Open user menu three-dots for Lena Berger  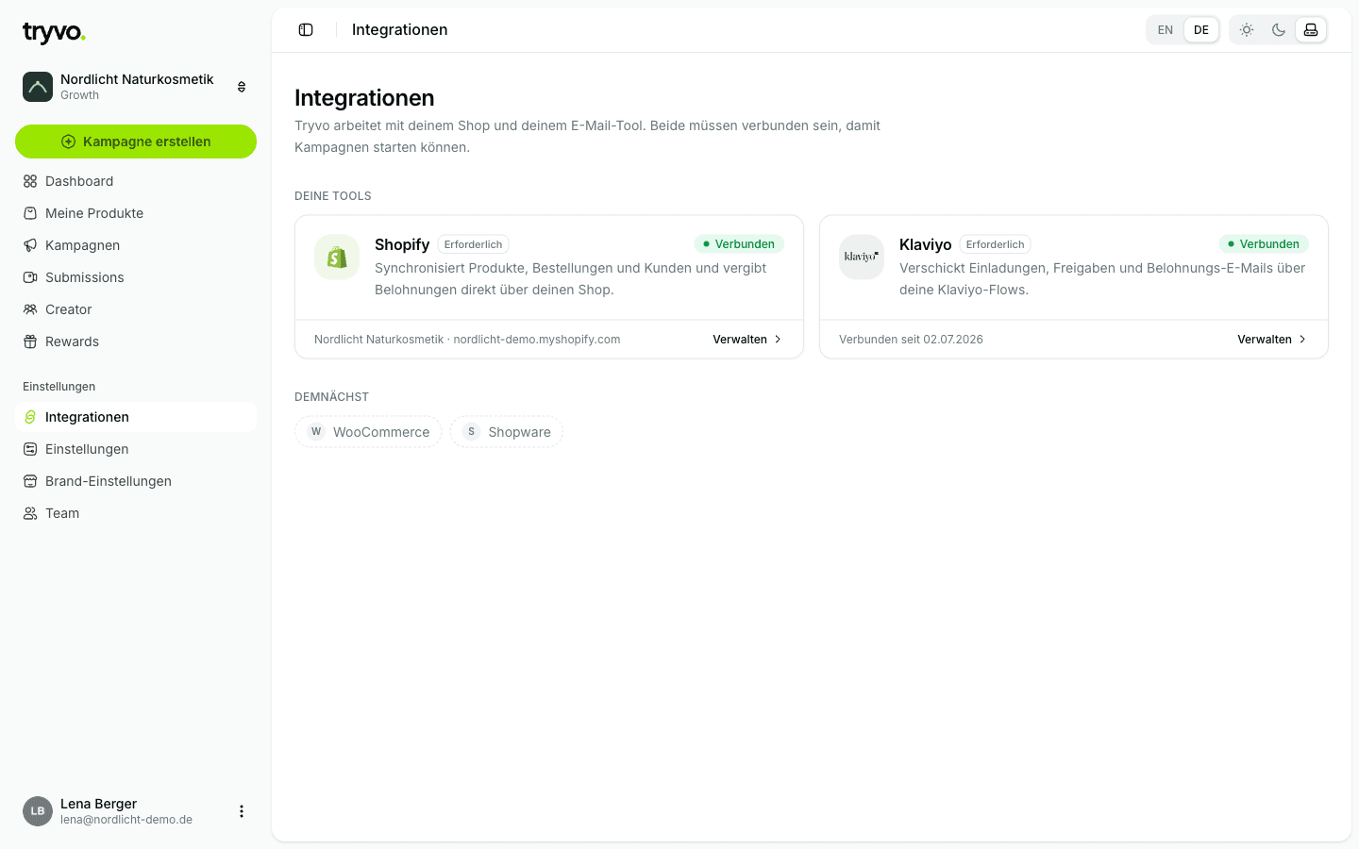pos(242,811)
